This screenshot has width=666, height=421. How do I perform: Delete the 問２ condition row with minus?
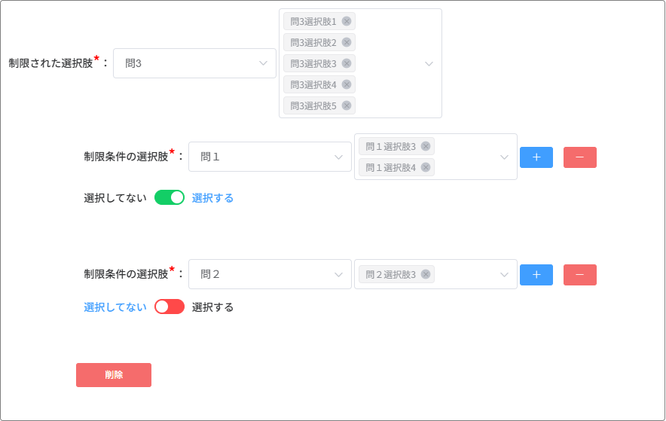pos(579,274)
